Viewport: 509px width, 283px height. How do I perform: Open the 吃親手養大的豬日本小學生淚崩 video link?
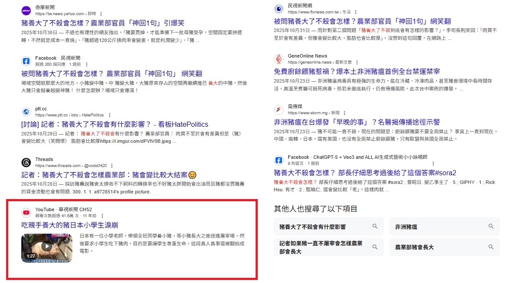click(70, 225)
